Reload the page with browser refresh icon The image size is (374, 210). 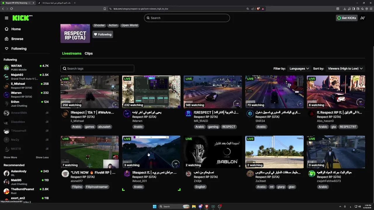(x=12, y=9)
